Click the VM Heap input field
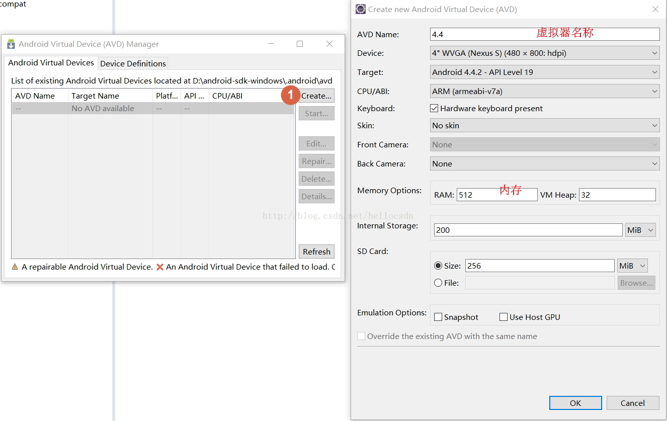 pyautogui.click(x=617, y=195)
